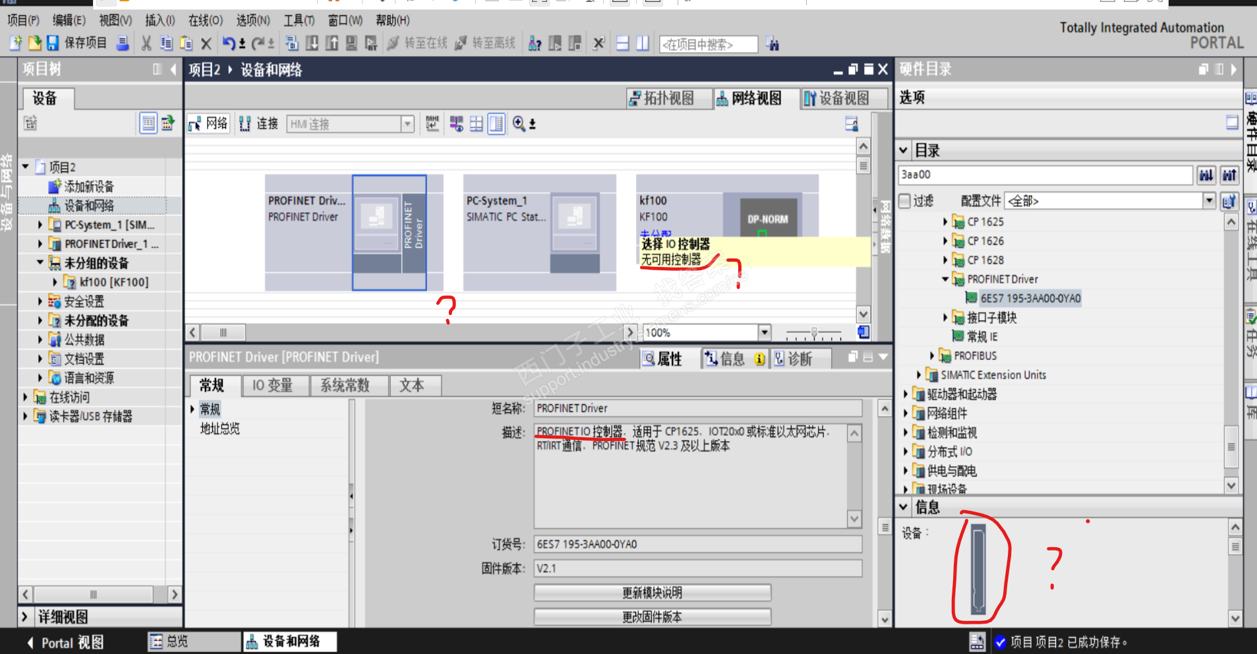Expand the 详细视图 detail view panel
1257x654 pixels.
click(x=24, y=617)
